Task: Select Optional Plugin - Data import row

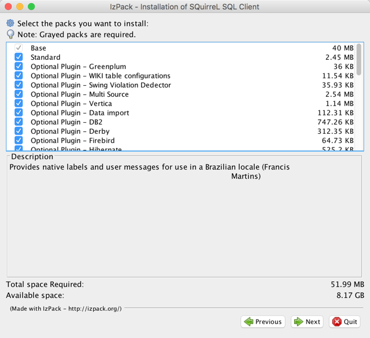Action: [80, 113]
